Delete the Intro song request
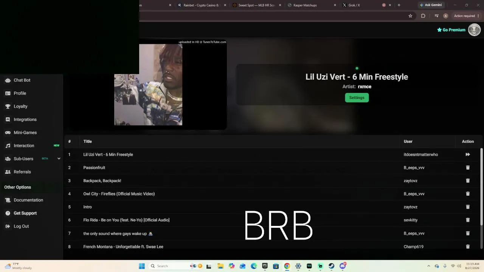The image size is (484, 272). (468, 207)
